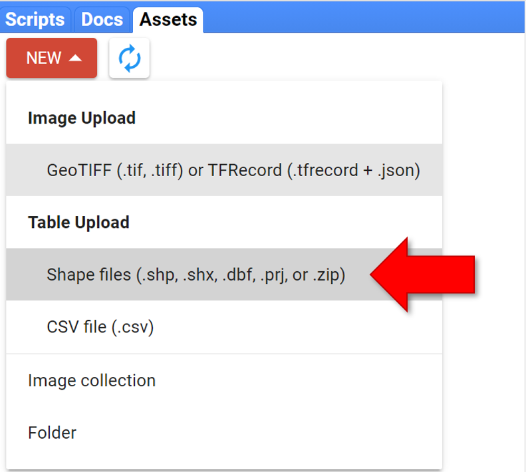
Task: Refresh the assets list
Action: (x=129, y=59)
